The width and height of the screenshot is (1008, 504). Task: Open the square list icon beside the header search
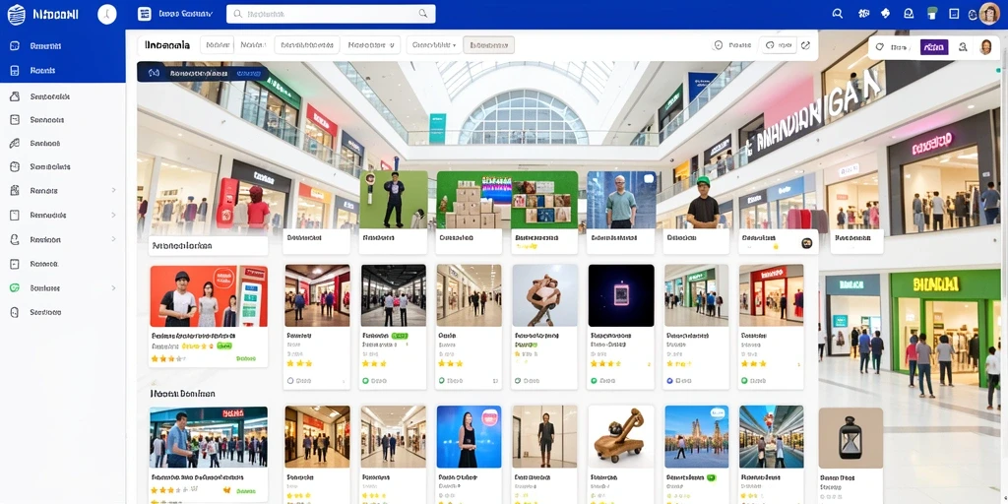[145, 14]
